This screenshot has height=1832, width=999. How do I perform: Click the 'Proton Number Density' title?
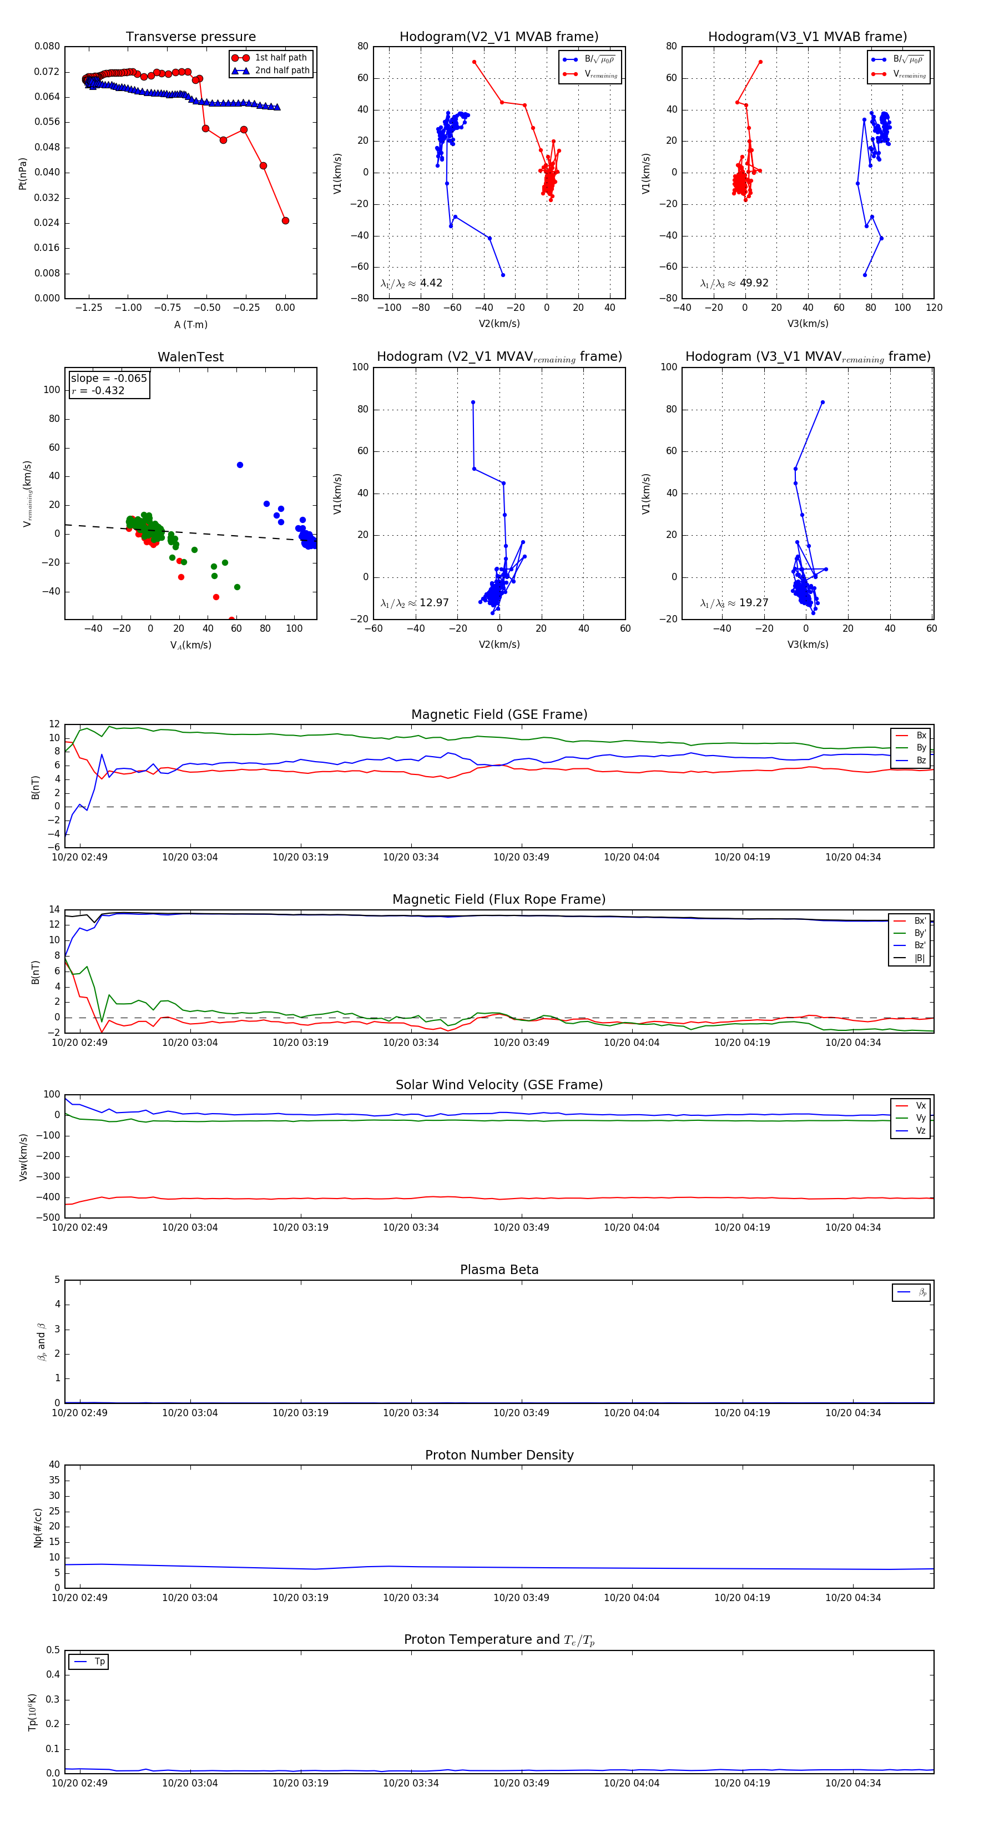tap(499, 1455)
